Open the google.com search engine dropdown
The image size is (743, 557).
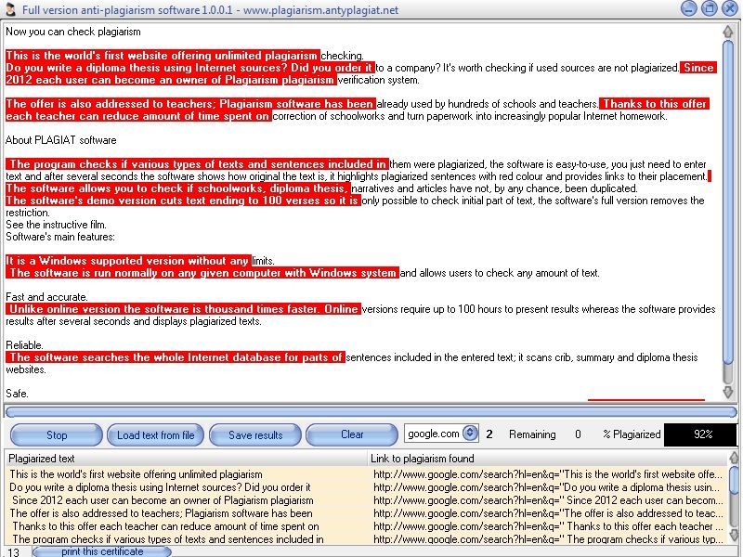[x=470, y=434]
